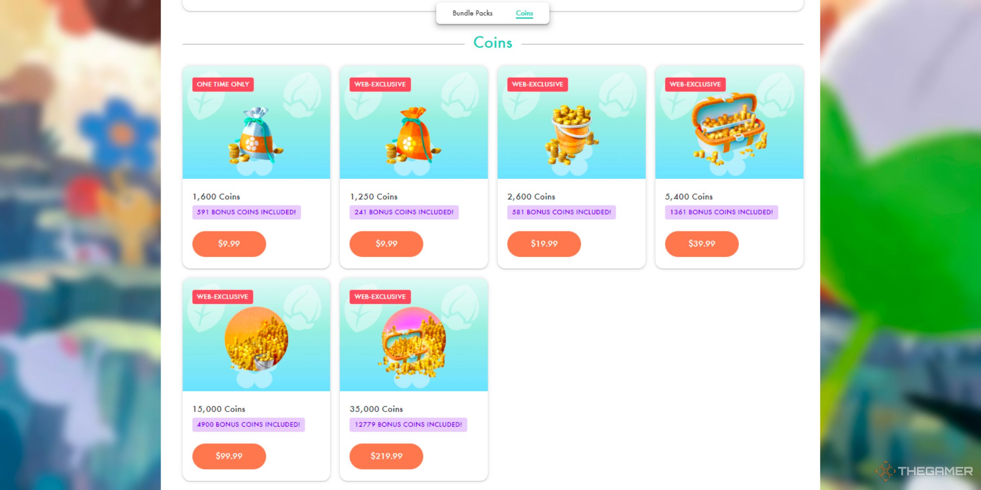Buy 1,600 Coins for $9.99
Viewport: 981px width, 490px height.
pos(229,244)
